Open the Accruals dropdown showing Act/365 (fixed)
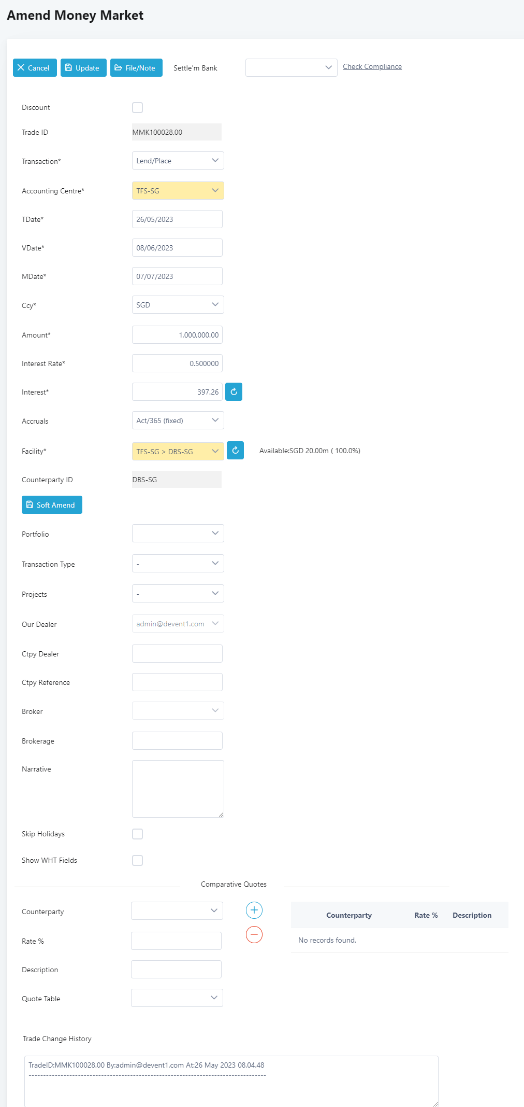 [178, 421]
